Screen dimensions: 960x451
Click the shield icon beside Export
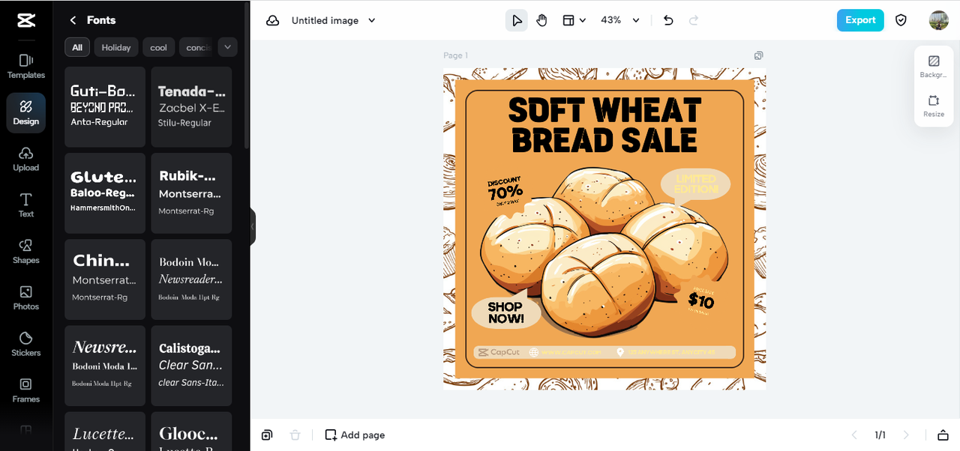pos(901,20)
